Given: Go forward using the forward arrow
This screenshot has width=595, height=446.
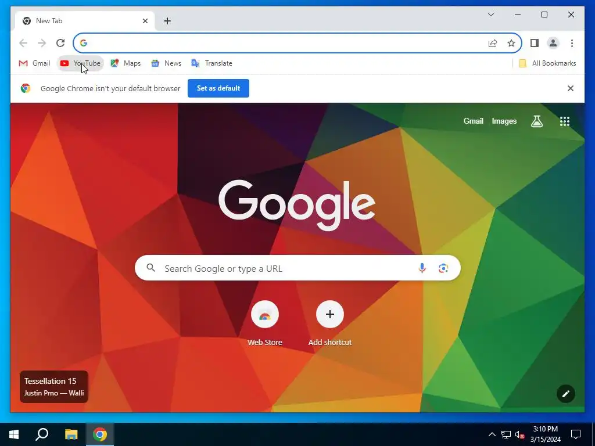Looking at the screenshot, I should pyautogui.click(x=42, y=43).
